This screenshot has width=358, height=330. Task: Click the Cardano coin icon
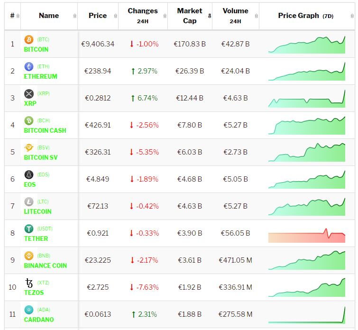(x=29, y=310)
